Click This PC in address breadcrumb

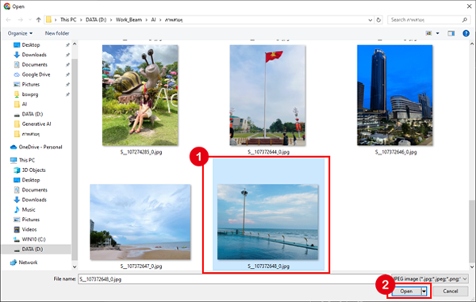click(68, 20)
